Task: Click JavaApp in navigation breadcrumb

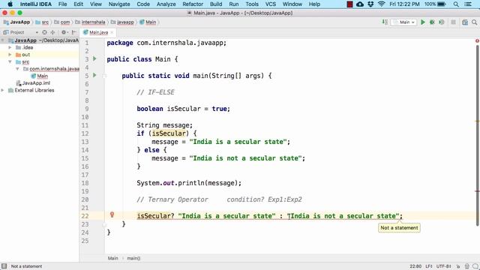Action: pyautogui.click(x=16, y=22)
